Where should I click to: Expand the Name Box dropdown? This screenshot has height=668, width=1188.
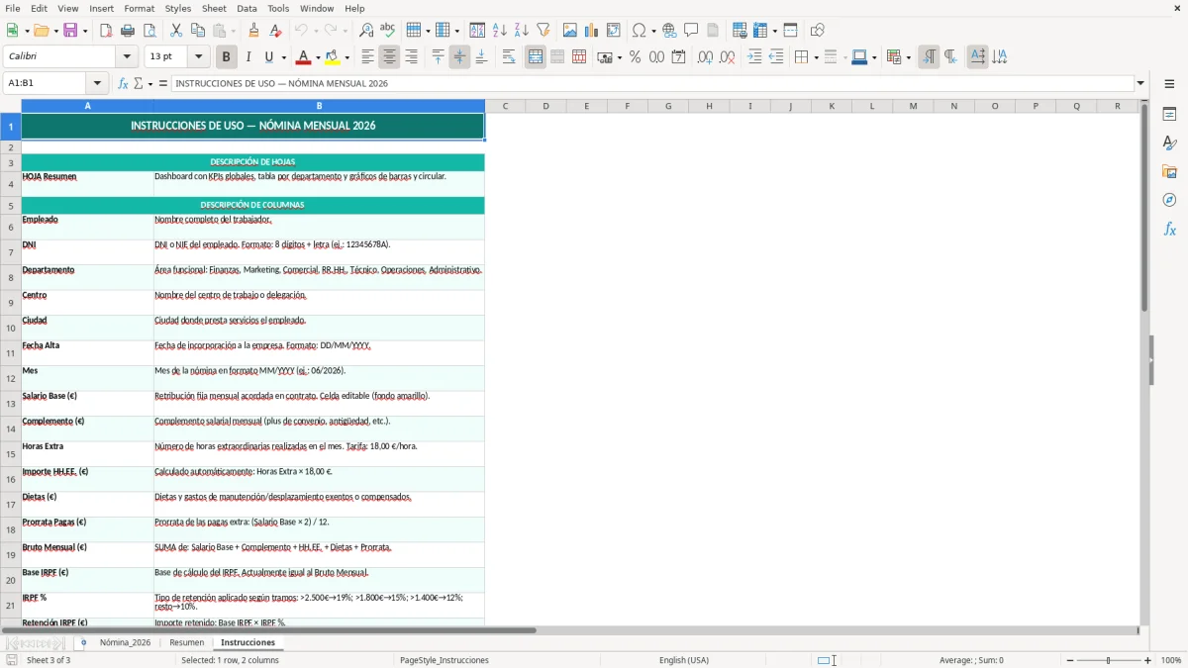coord(97,83)
